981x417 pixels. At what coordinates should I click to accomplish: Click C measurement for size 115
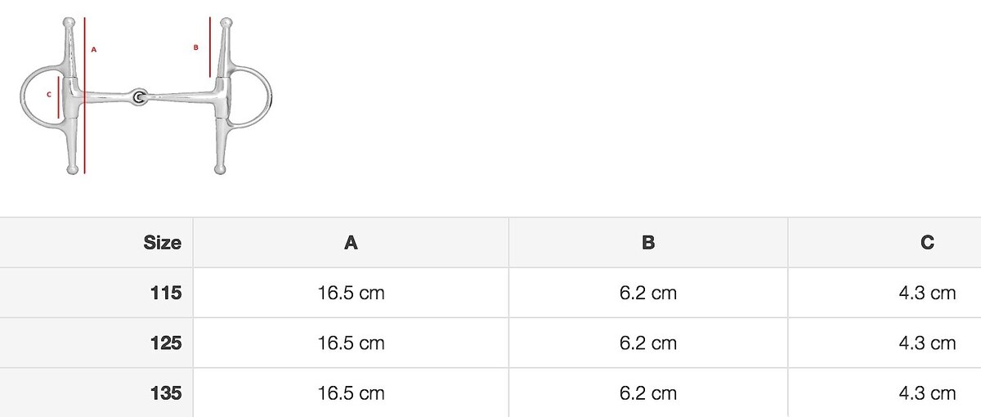[x=927, y=293]
